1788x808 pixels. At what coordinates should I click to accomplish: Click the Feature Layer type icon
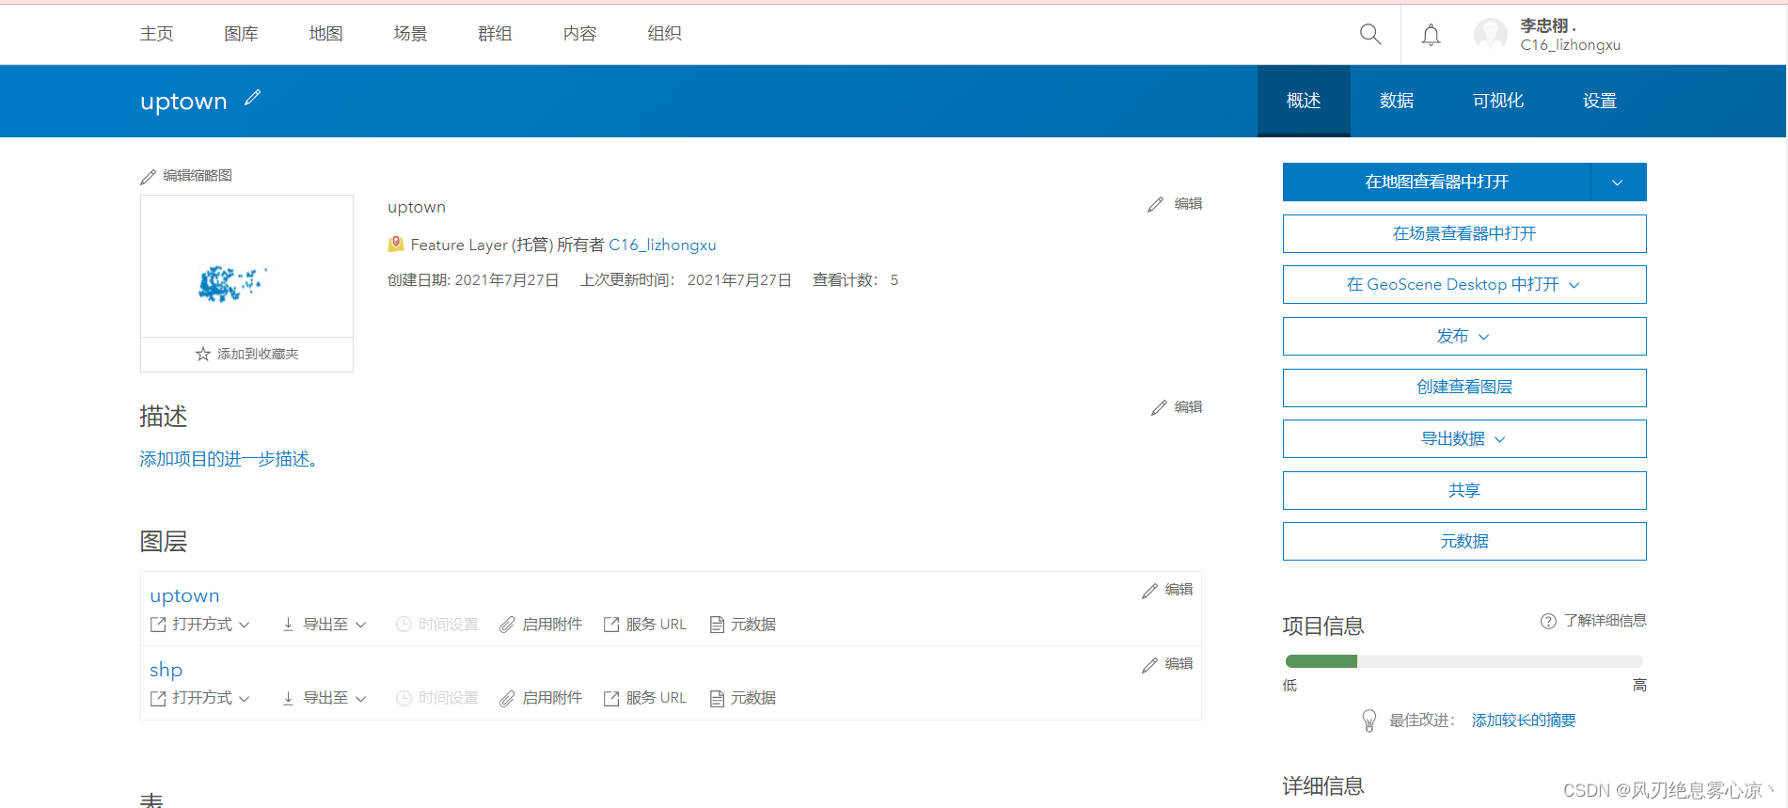coord(396,245)
